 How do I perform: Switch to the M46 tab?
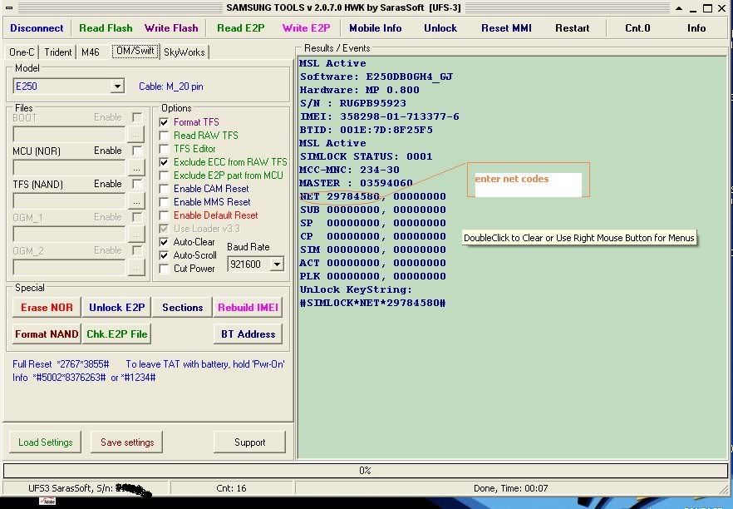pyautogui.click(x=91, y=52)
